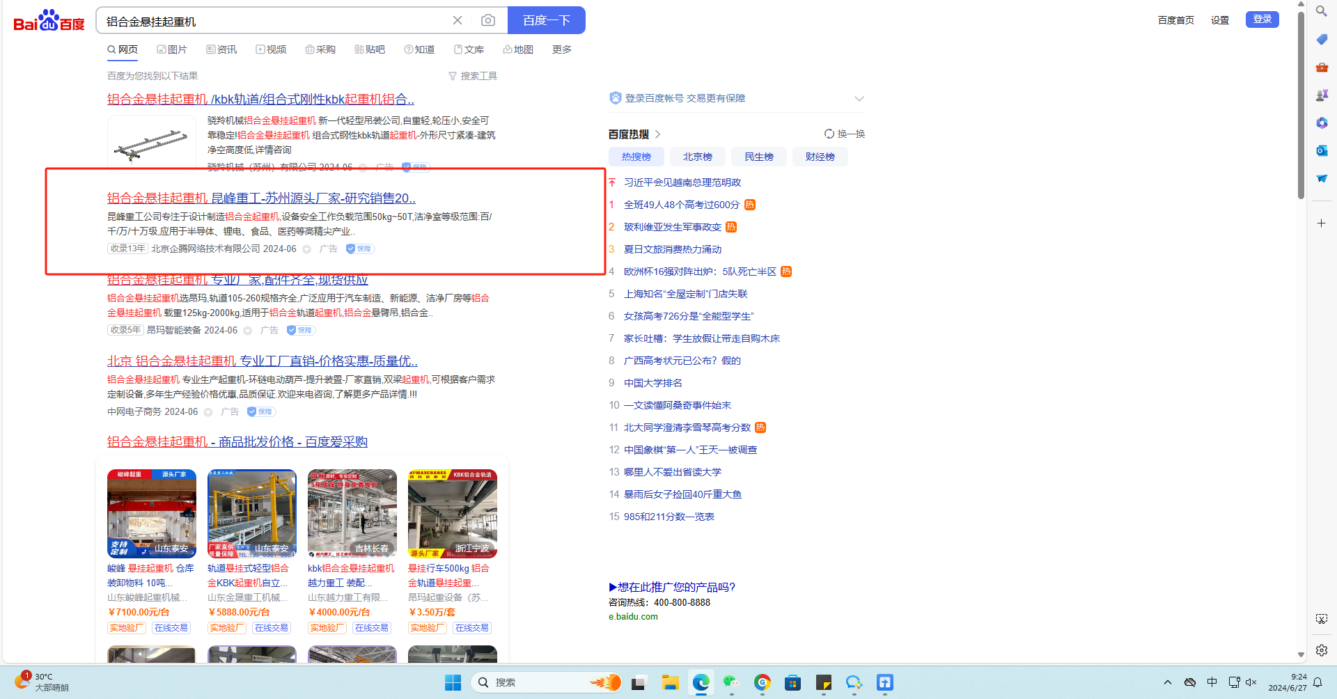The height and width of the screenshot is (699, 1337).
Task: Click the 登录 login button
Action: point(1262,19)
